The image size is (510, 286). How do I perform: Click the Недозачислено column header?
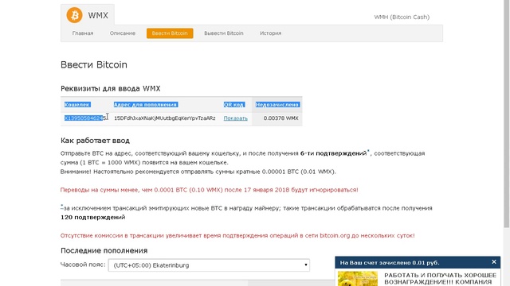click(277, 104)
